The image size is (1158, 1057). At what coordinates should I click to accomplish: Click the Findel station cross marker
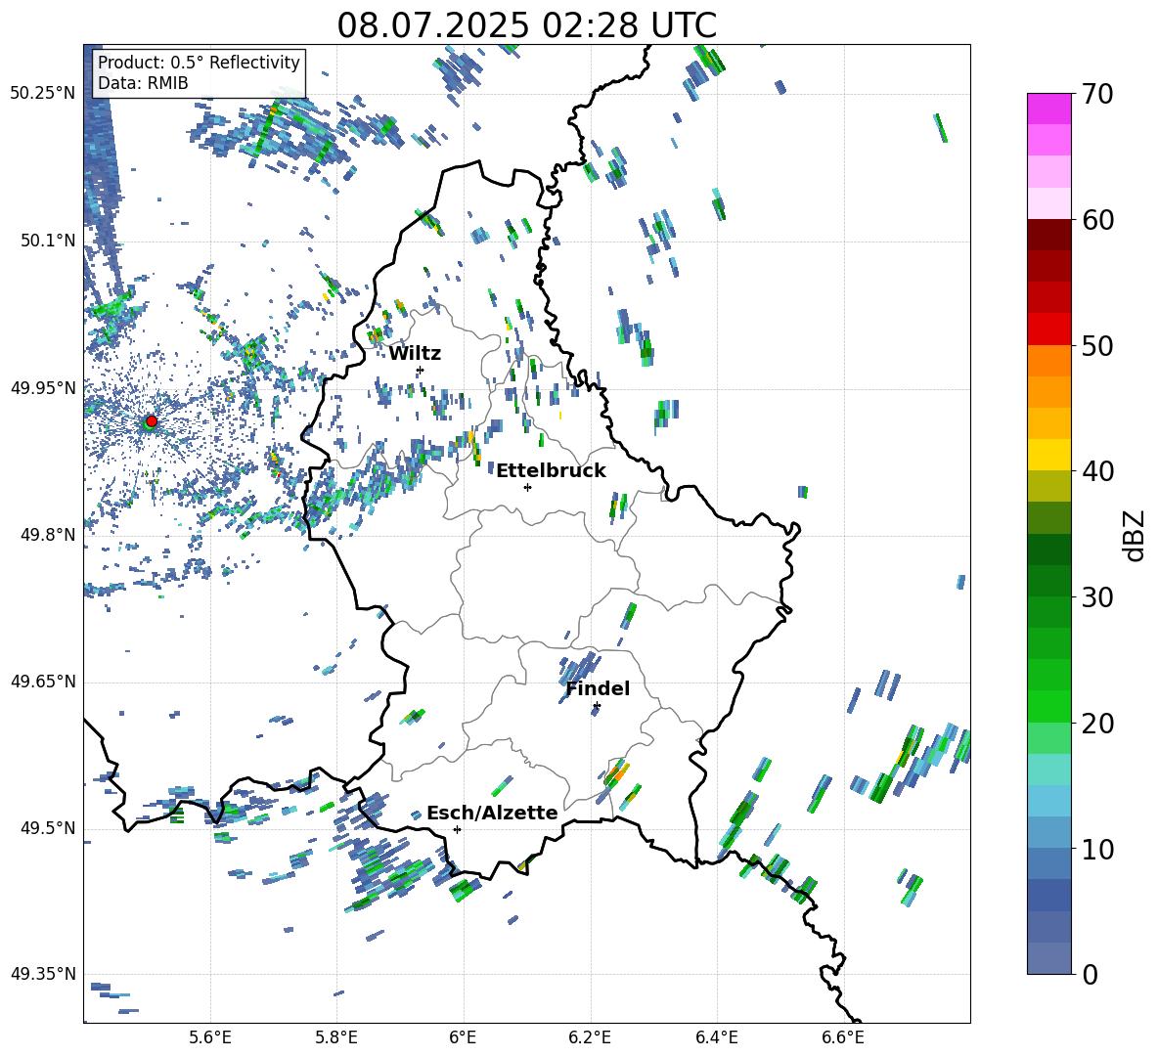[597, 706]
